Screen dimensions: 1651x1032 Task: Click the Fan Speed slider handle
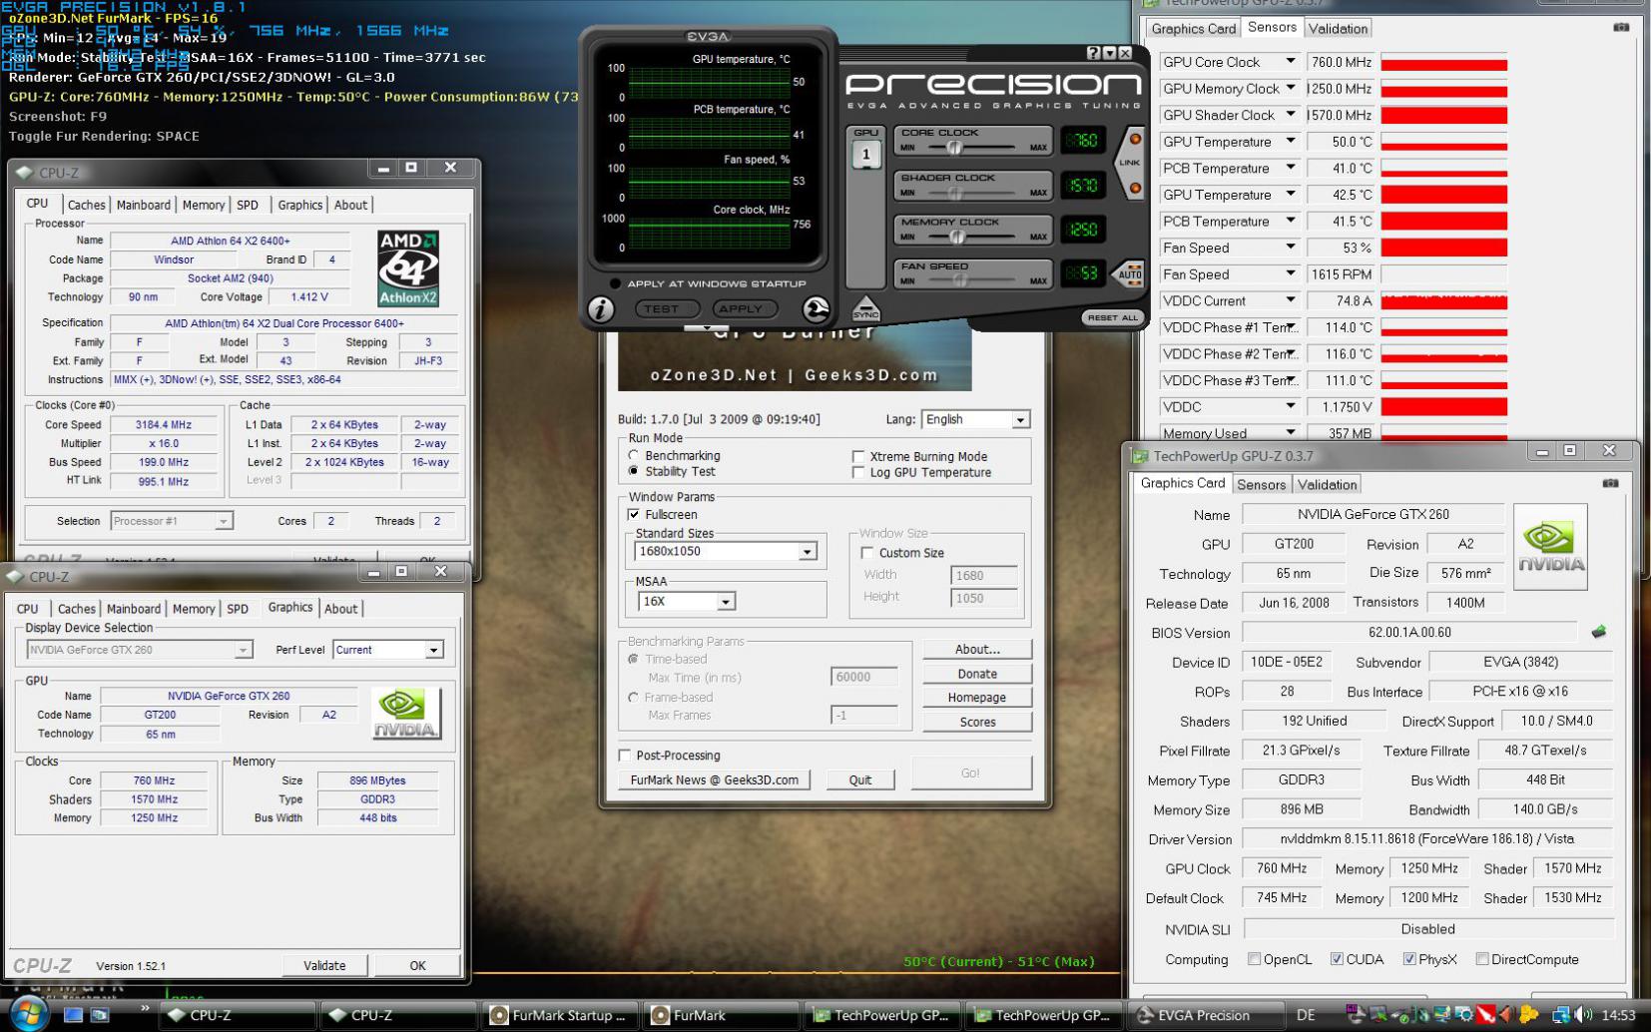click(960, 280)
